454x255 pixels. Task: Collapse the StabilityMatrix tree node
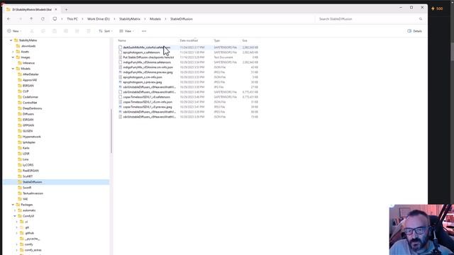[11, 40]
